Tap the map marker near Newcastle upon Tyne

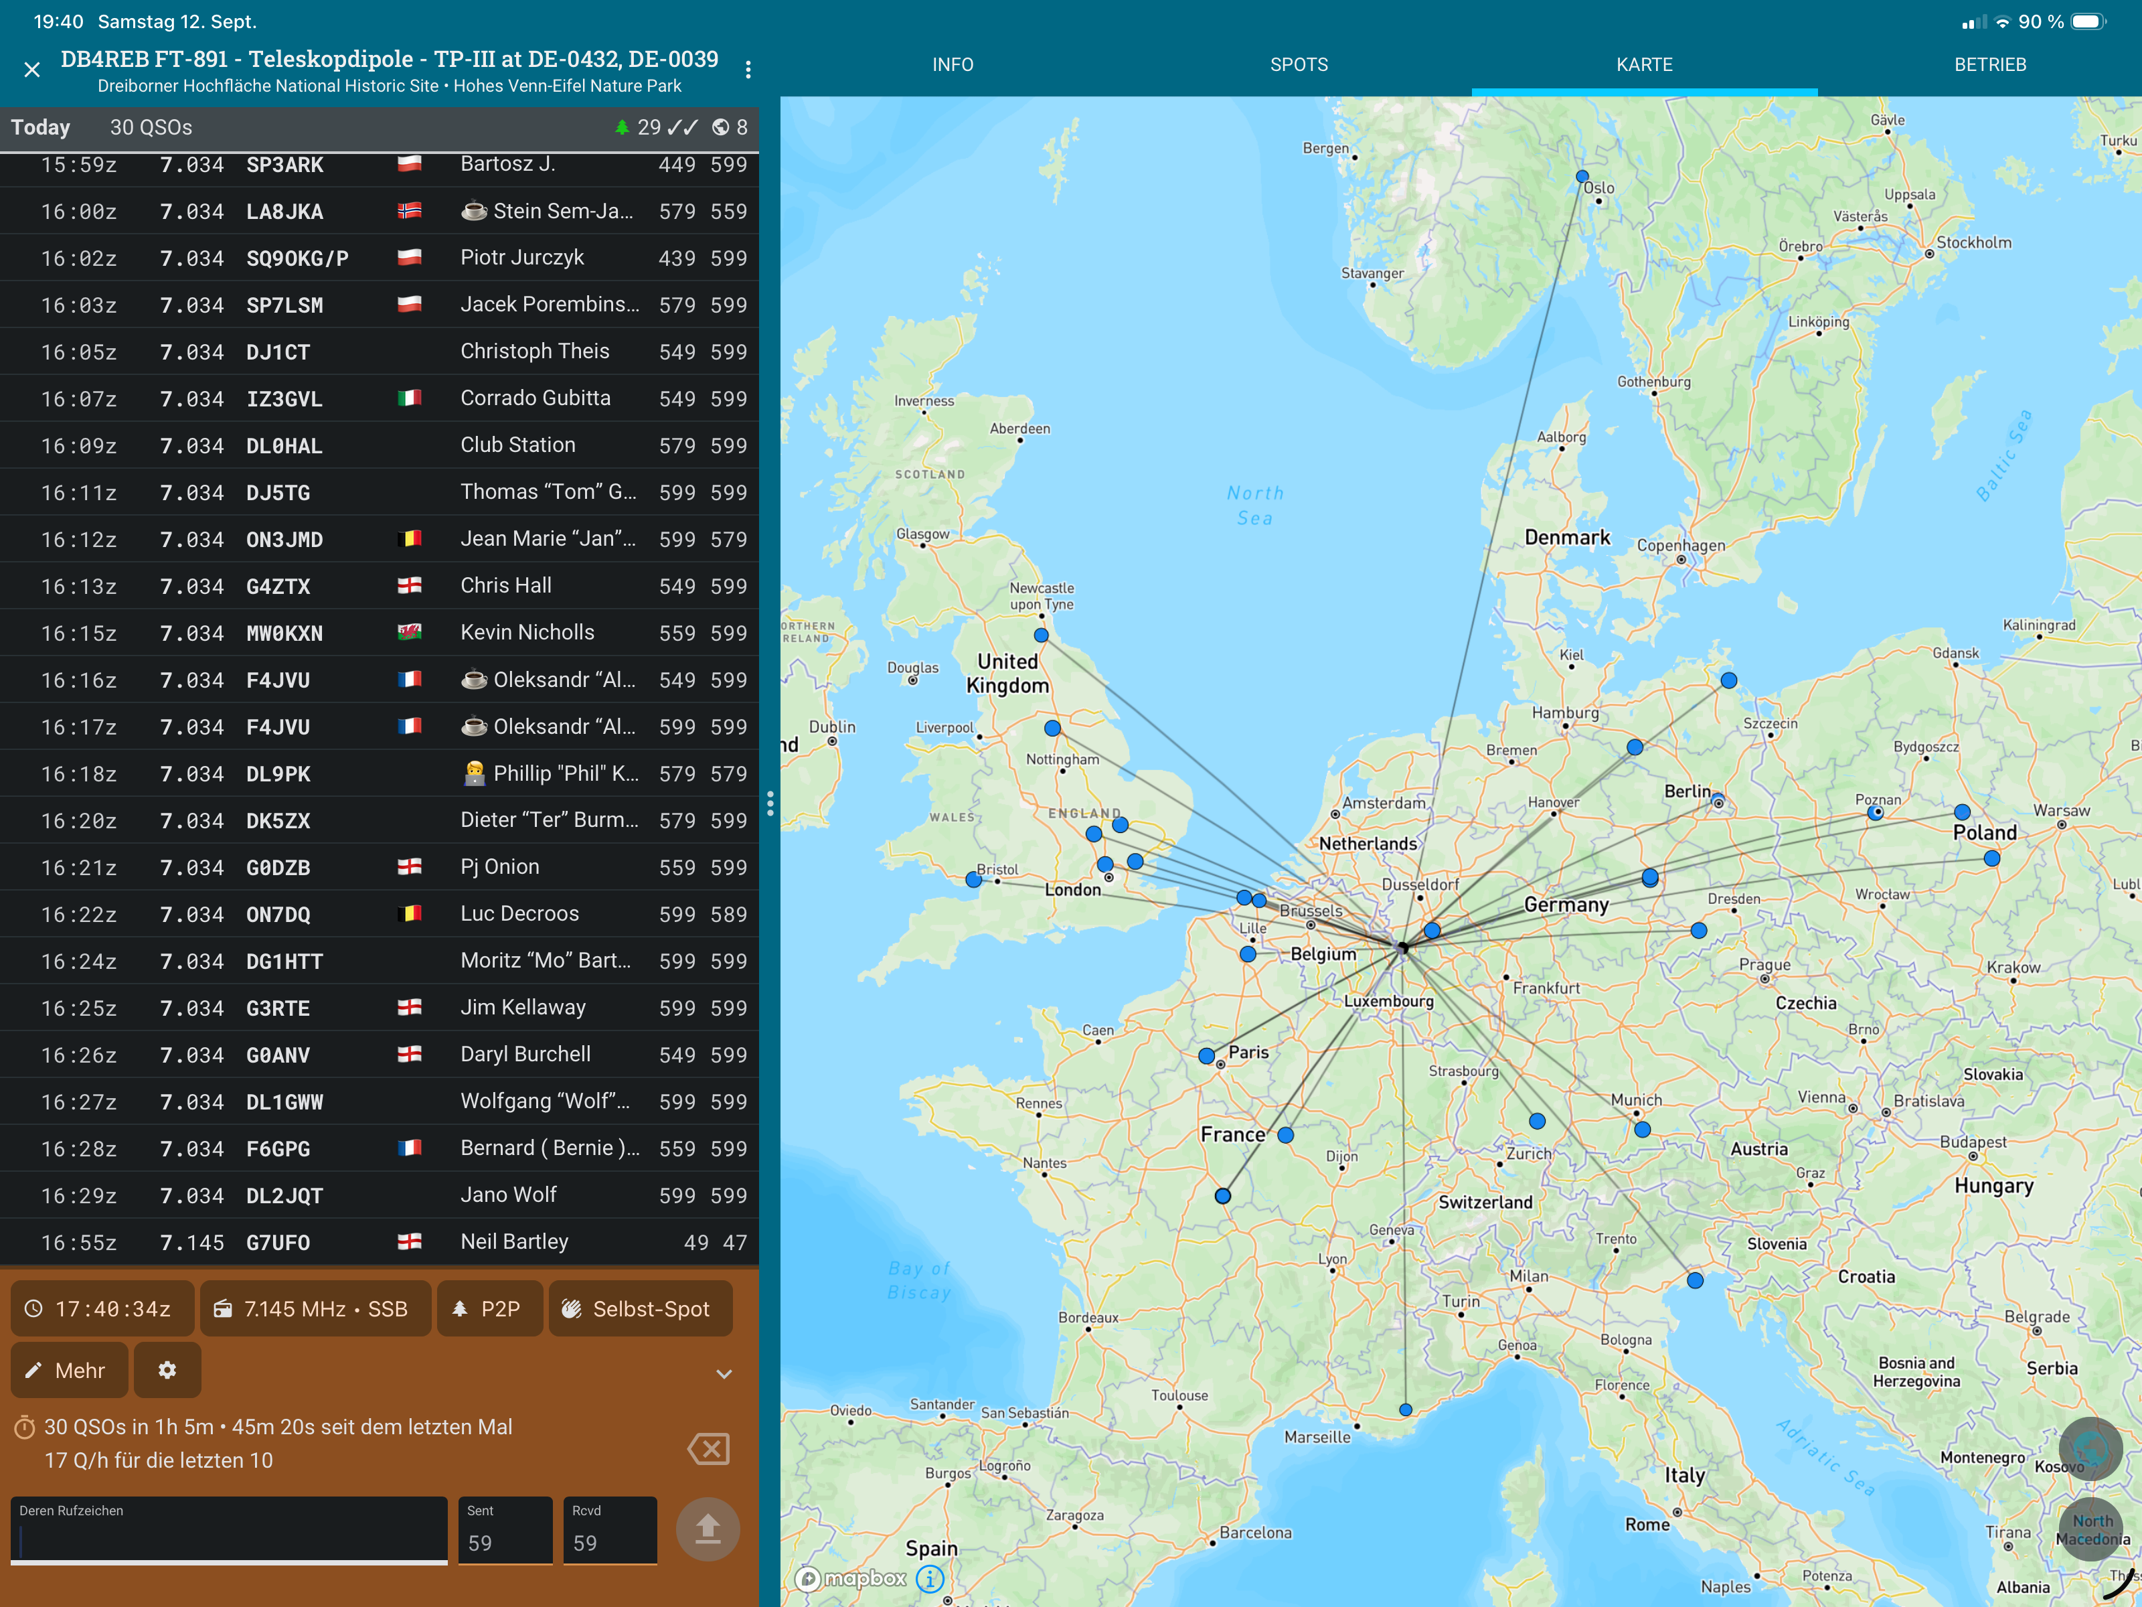tap(1041, 635)
